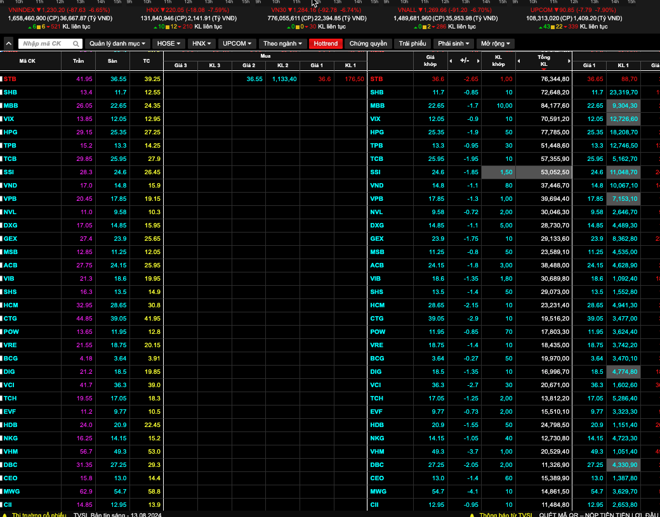660x517 pixels.
Task: Open the Mở rộng dropdown
Action: pos(496,44)
